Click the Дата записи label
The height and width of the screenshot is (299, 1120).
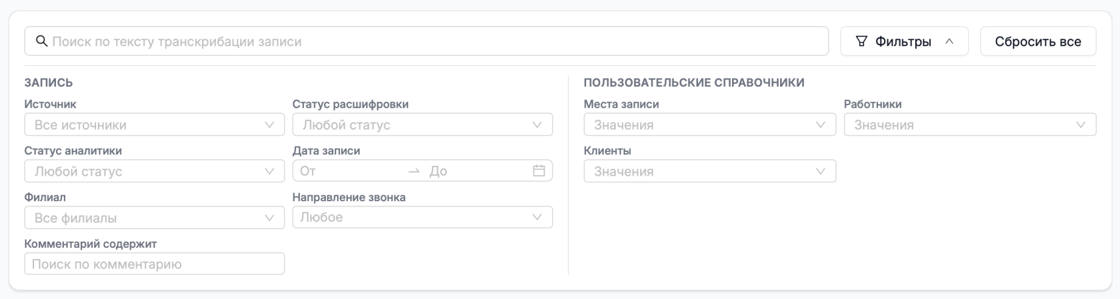(326, 150)
